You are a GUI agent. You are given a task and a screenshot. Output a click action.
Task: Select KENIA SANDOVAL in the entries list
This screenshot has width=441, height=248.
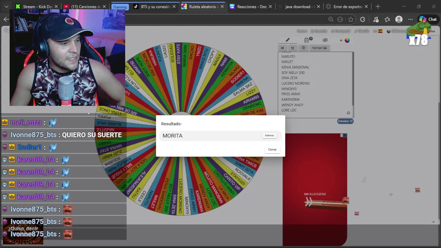point(295,67)
